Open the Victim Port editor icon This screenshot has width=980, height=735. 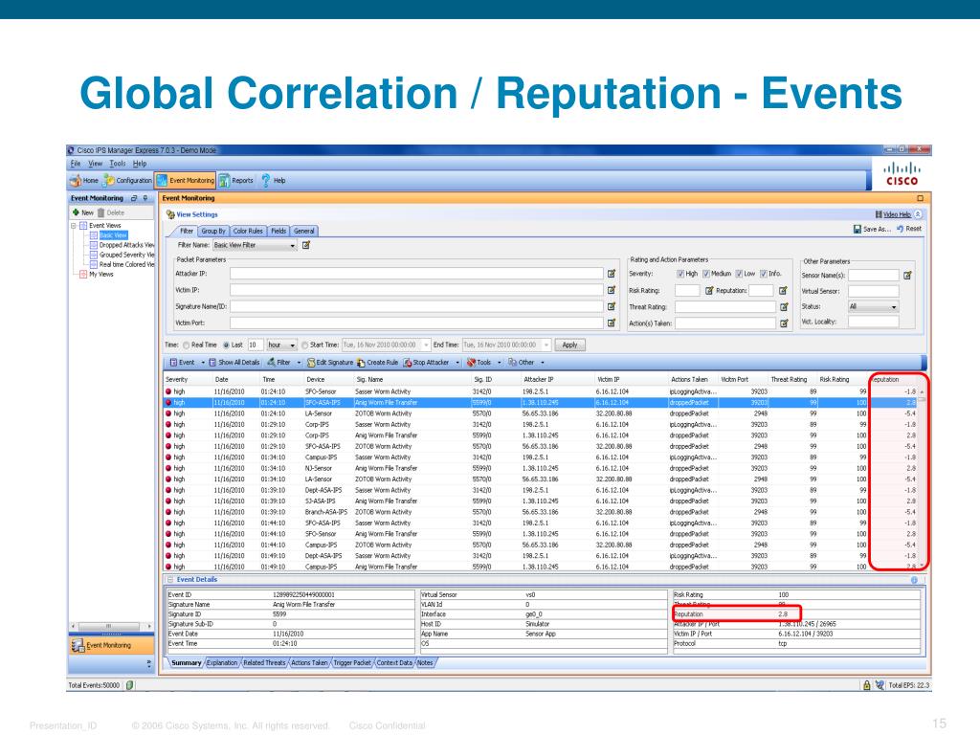(x=612, y=323)
